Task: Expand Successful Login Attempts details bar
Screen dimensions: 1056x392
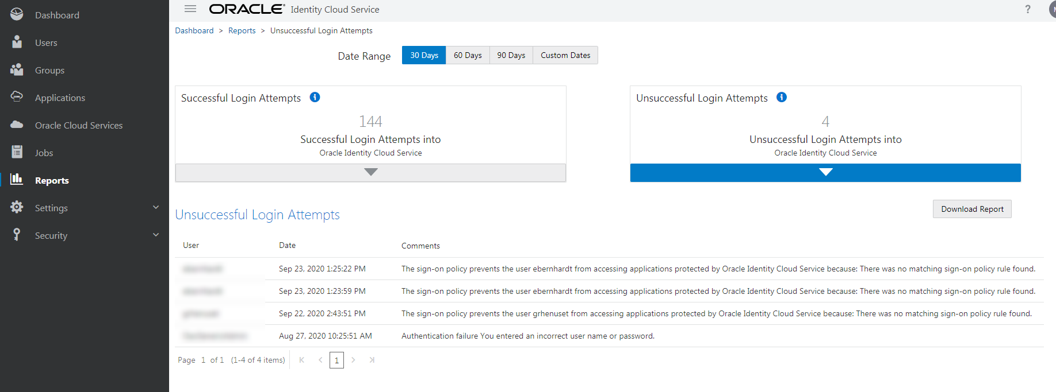Action: click(371, 172)
